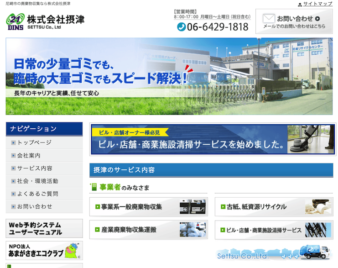Screen dimensions: 338x268
Task: Click paper rolls thumbnail on 古紙リサイクル
Action: tap(318, 207)
